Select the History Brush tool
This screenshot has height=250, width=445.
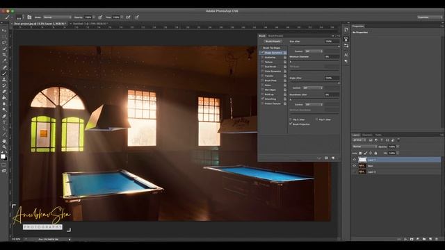point(4,85)
